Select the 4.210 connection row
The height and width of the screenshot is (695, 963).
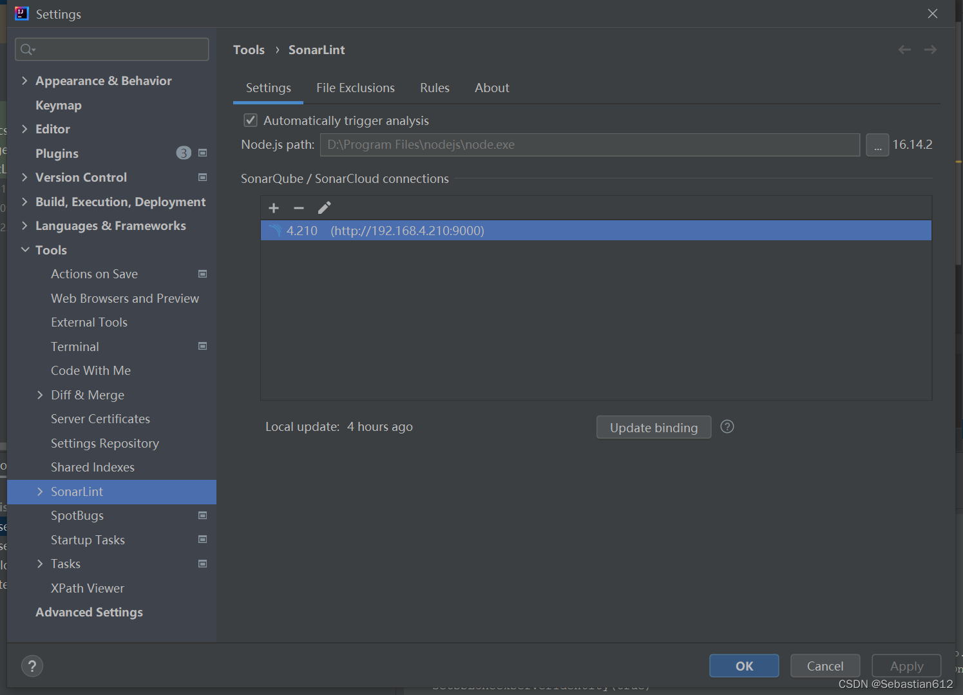[x=596, y=231]
